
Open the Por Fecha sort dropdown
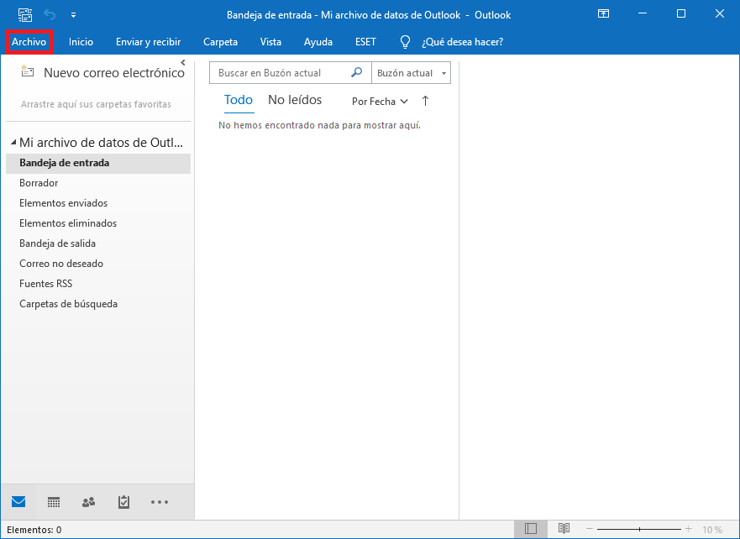380,102
